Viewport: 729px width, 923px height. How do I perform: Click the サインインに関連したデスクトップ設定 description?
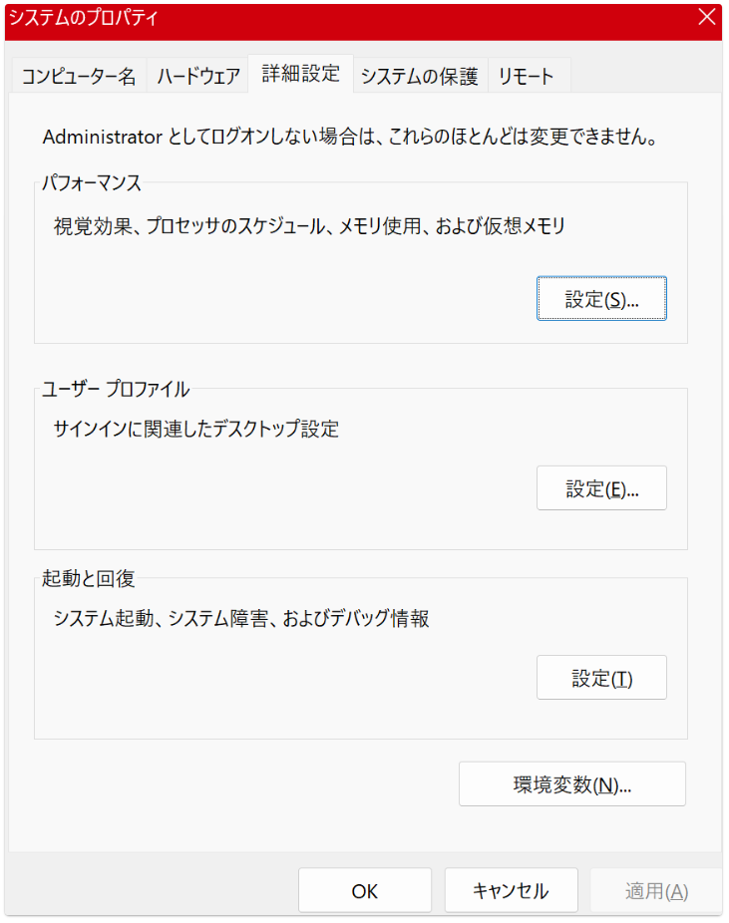point(196,430)
